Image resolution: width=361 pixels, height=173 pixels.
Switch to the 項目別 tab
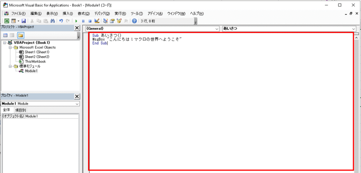pyautogui.click(x=20, y=110)
